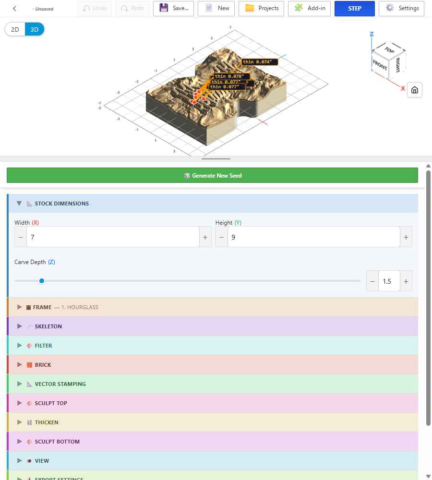Click the Height (Y) input field

click(x=314, y=237)
